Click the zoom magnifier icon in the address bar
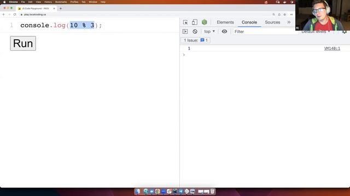 (x=273, y=15)
